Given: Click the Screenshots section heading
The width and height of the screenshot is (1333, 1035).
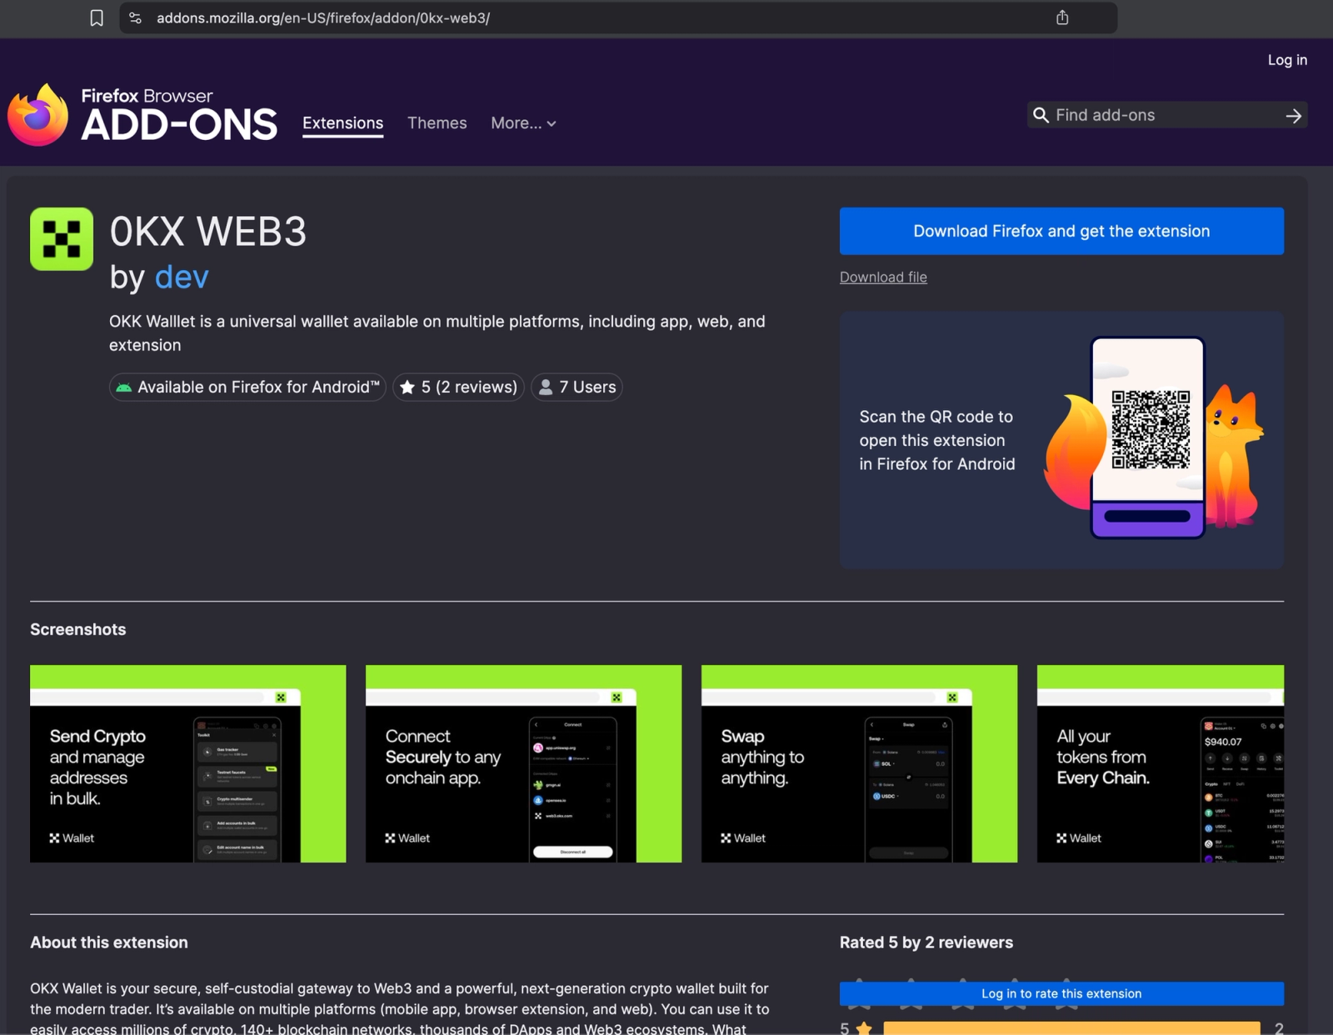Looking at the screenshot, I should 78,629.
